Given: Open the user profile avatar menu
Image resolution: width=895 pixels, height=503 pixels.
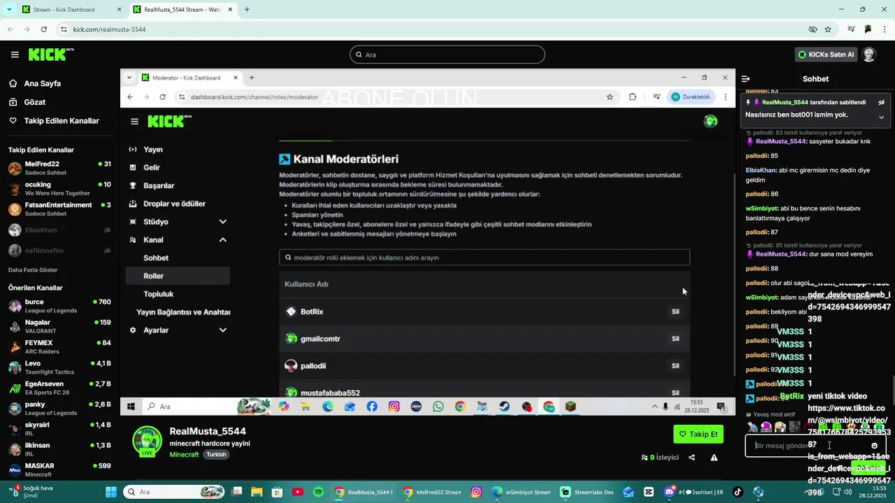Looking at the screenshot, I should tap(868, 54).
